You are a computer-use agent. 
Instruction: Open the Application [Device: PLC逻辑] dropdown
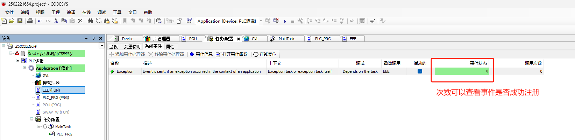[261, 21]
